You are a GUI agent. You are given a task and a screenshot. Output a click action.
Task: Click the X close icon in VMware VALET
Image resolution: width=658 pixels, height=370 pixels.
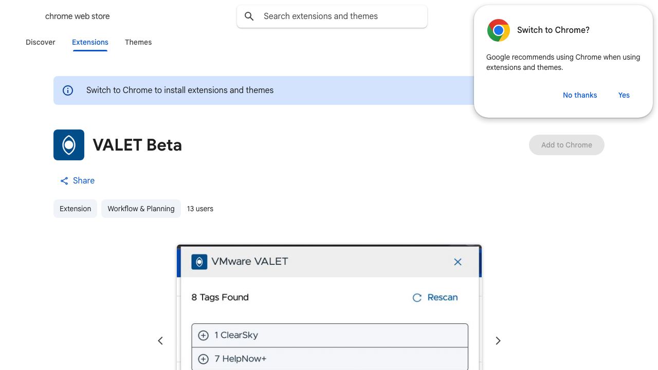[458, 262]
